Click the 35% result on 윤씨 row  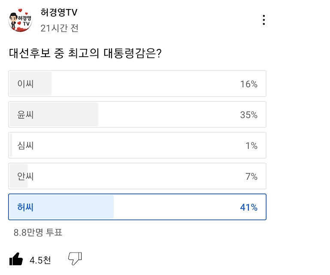[248, 115]
